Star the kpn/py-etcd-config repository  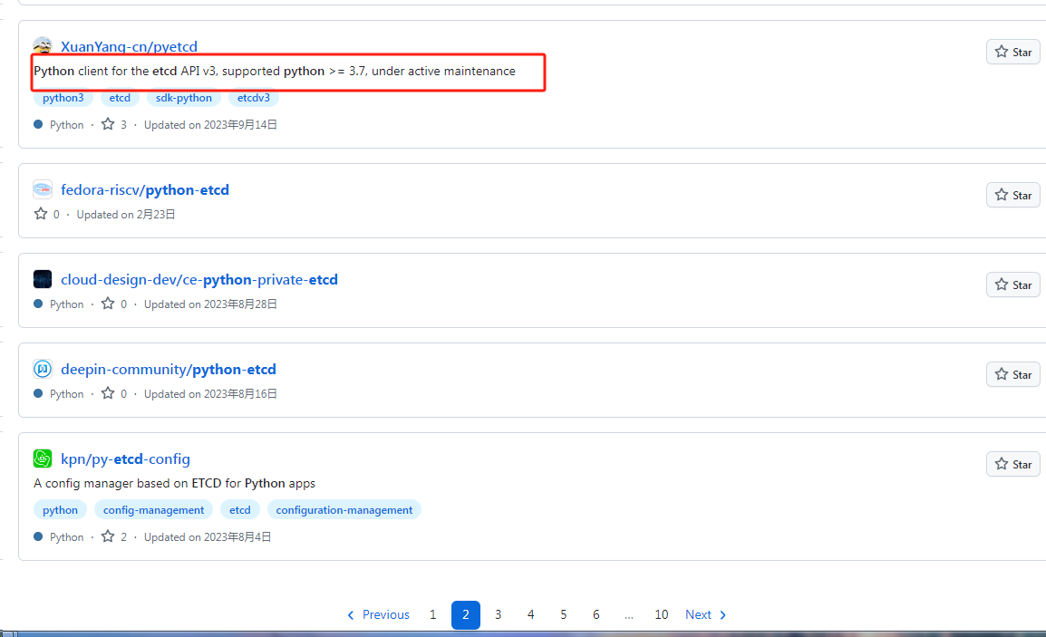click(1012, 464)
